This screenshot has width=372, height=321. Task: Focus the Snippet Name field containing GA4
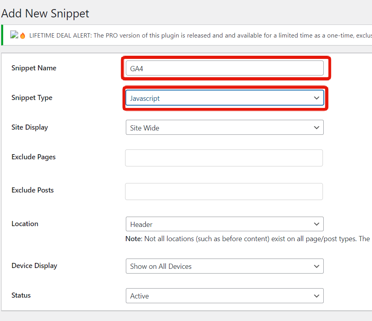[x=224, y=68]
